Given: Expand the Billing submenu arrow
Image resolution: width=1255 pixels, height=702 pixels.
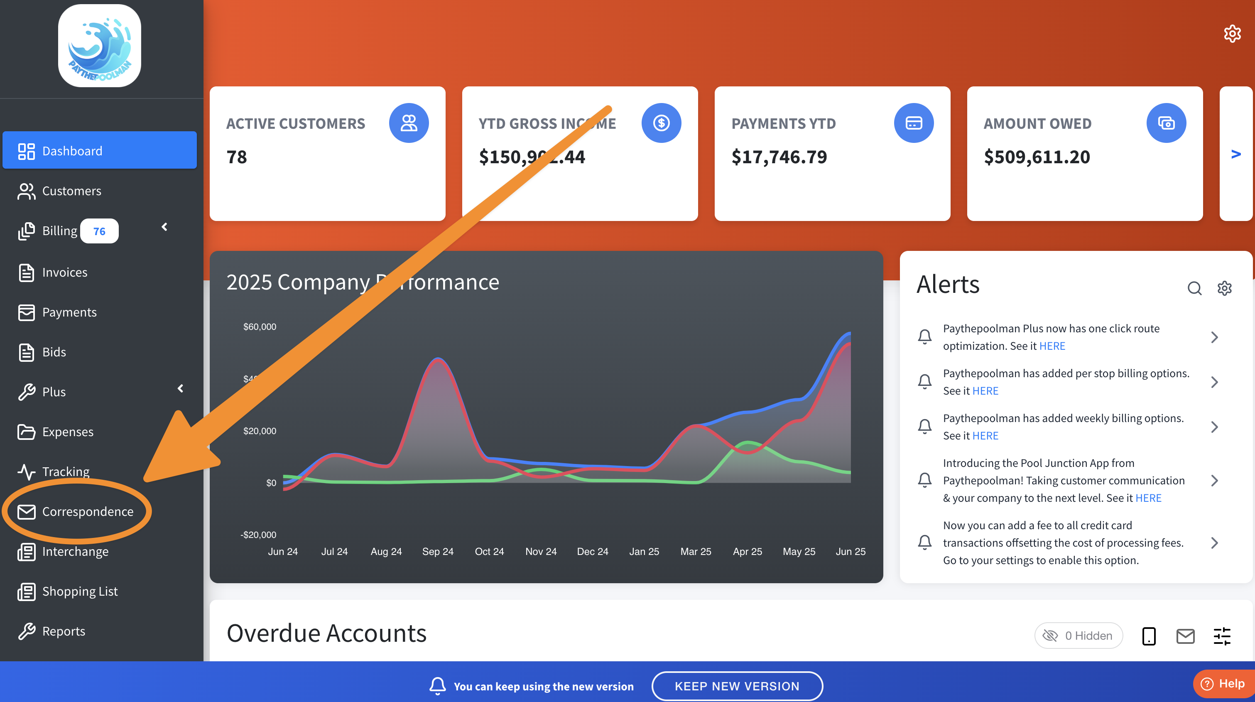Looking at the screenshot, I should (165, 227).
